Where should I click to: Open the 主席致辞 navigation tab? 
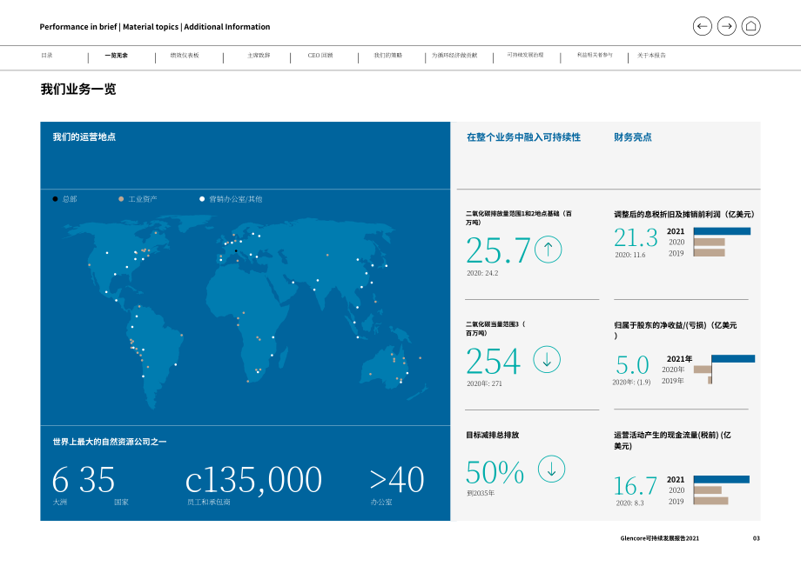[259, 55]
